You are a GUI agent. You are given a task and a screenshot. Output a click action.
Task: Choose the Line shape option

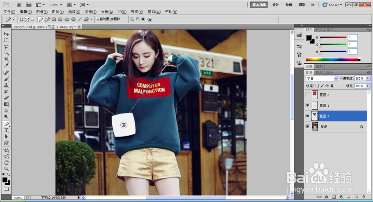tap(80, 19)
